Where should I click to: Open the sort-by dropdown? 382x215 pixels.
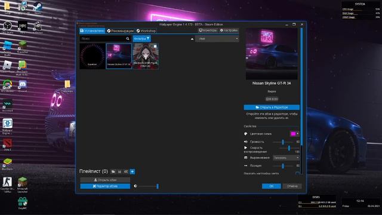[217, 39]
